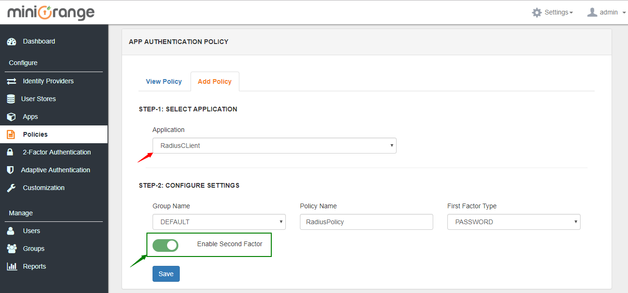Click the User Stores database icon
The width and height of the screenshot is (628, 293).
pos(11,99)
